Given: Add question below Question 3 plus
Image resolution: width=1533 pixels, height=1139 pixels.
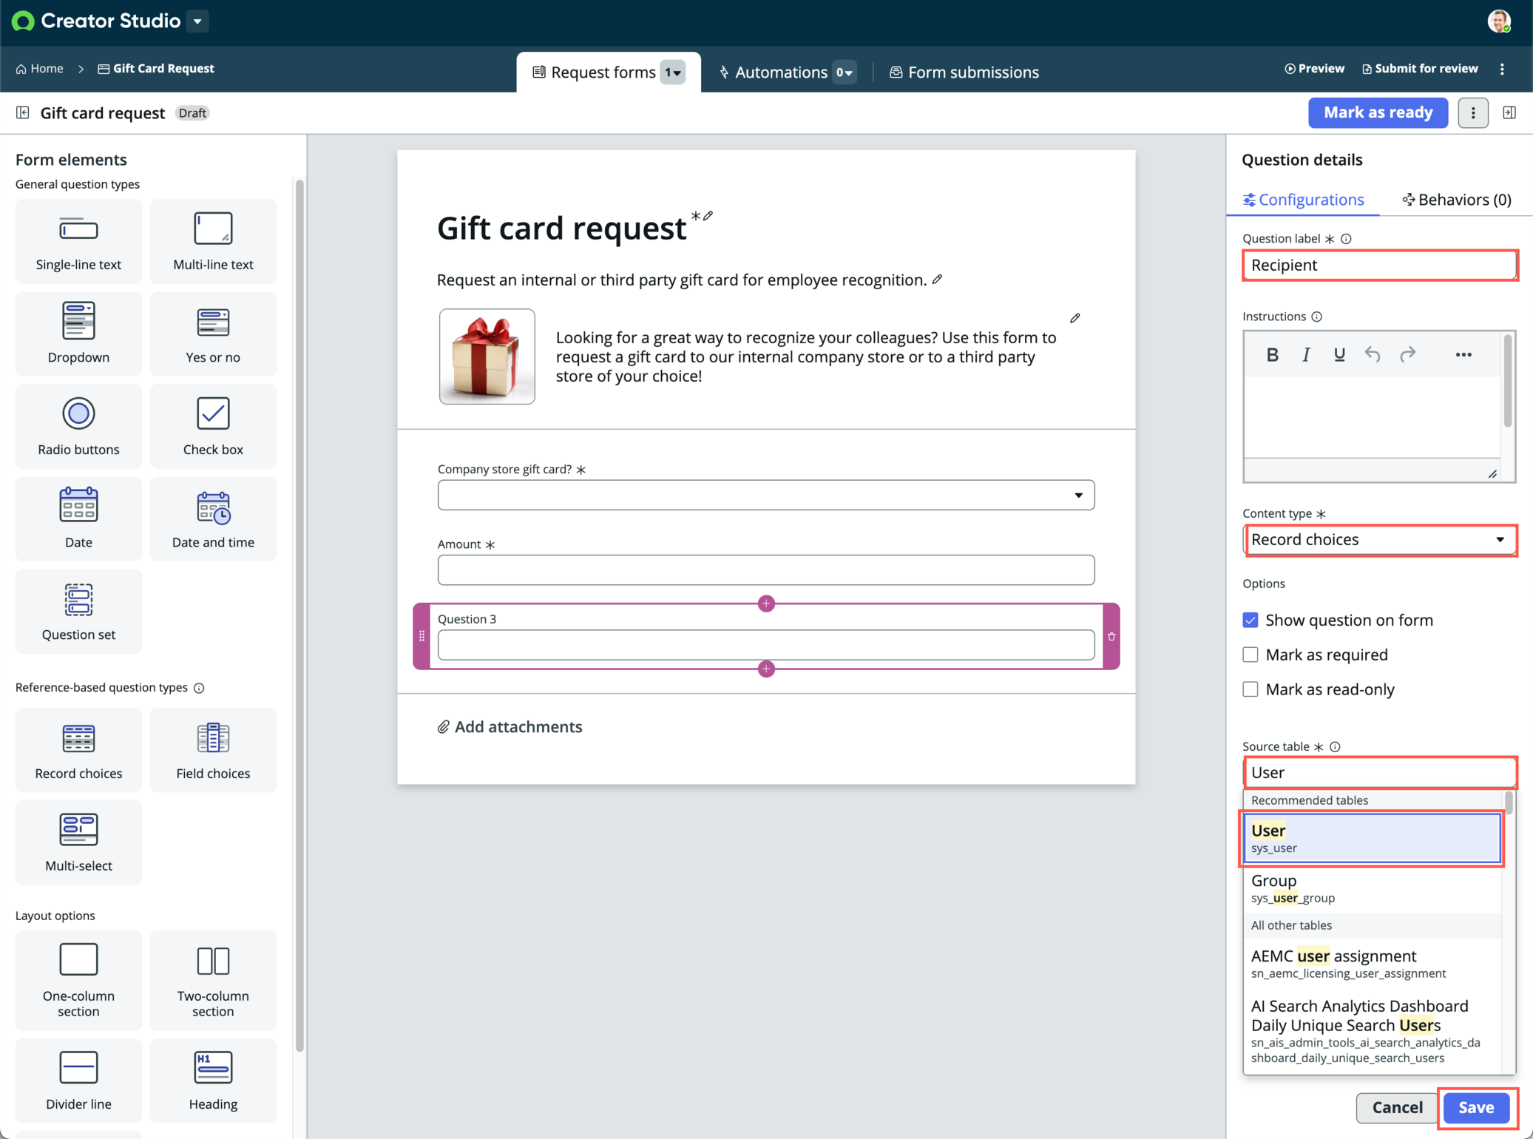Looking at the screenshot, I should click(766, 669).
